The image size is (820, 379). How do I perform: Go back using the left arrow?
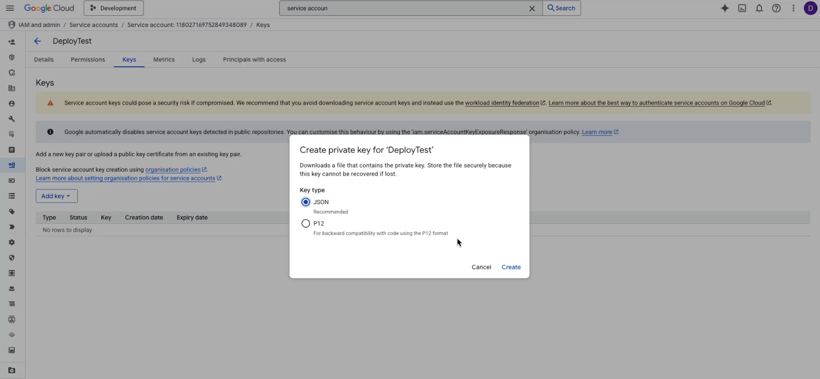click(37, 41)
